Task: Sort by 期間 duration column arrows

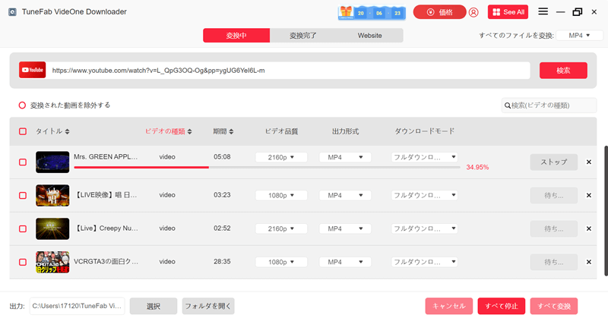Action: [x=232, y=132]
